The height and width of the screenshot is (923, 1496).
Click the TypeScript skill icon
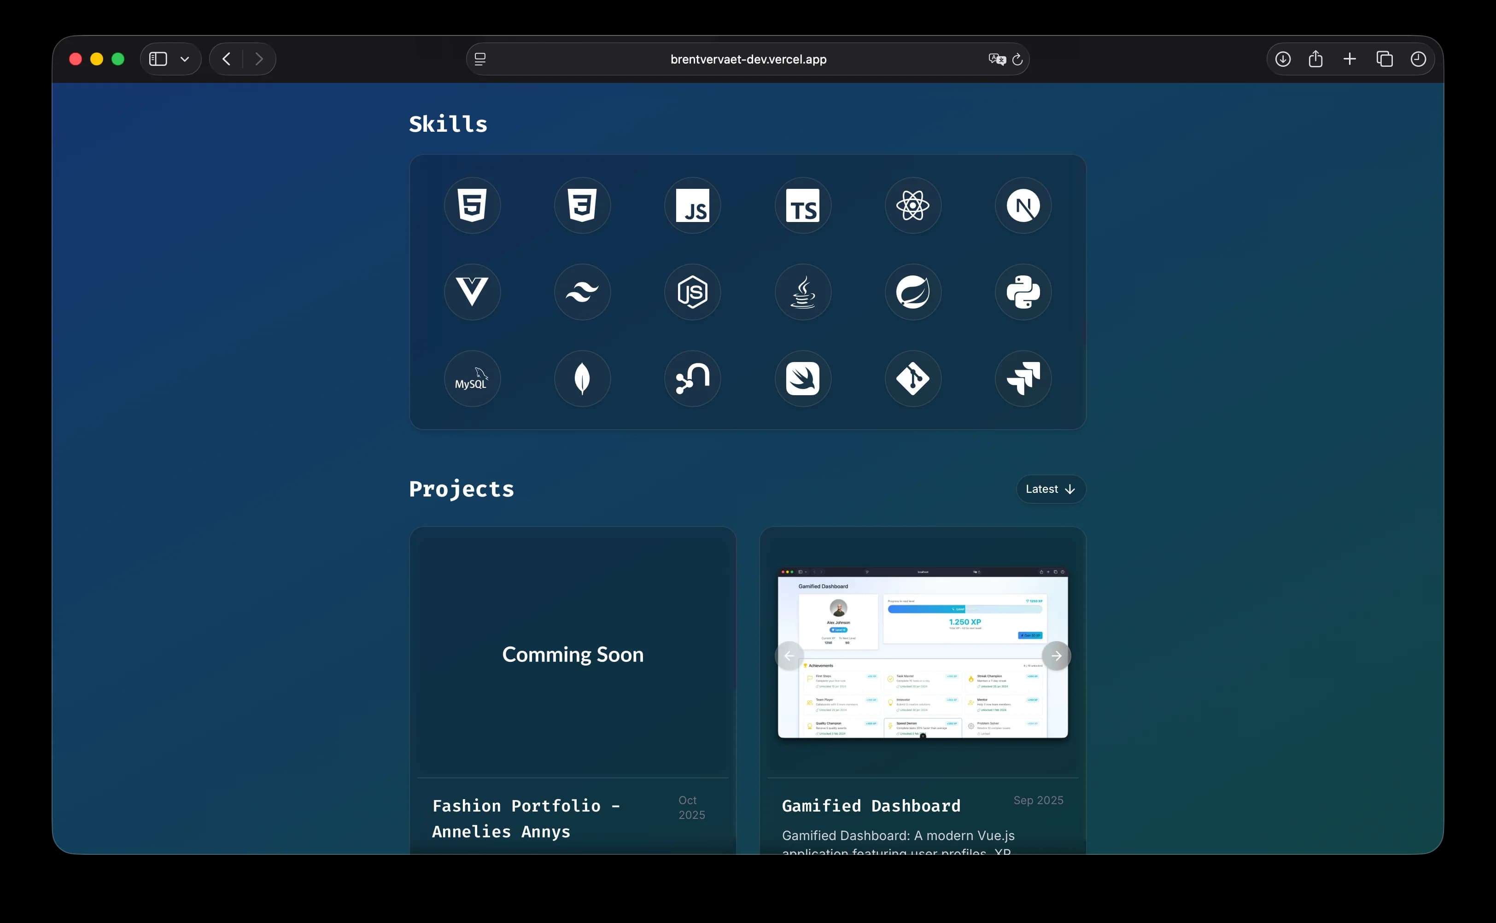coord(803,206)
